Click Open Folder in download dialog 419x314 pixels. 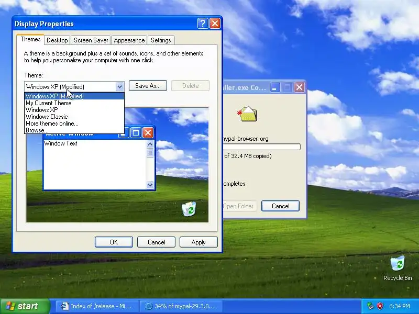pyautogui.click(x=240, y=206)
